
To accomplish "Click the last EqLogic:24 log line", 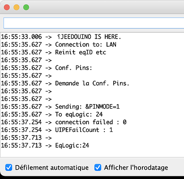I will point(45,145).
